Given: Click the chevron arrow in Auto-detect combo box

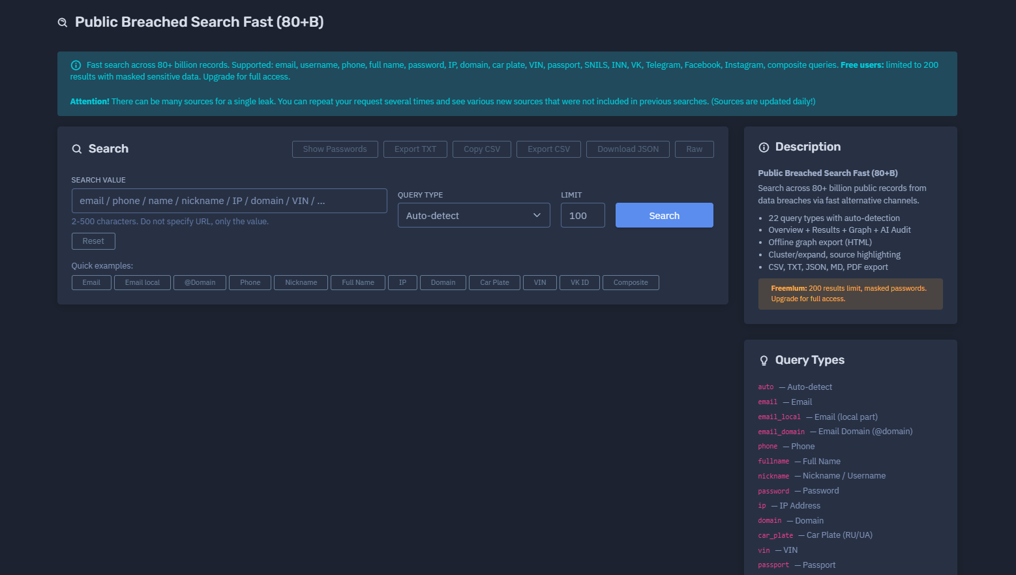Looking at the screenshot, I should pos(537,215).
